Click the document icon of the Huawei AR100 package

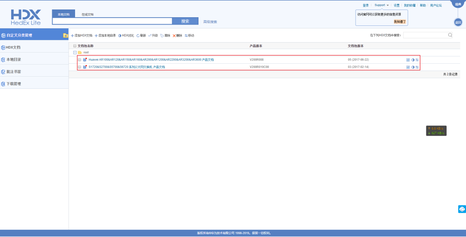(85, 59)
